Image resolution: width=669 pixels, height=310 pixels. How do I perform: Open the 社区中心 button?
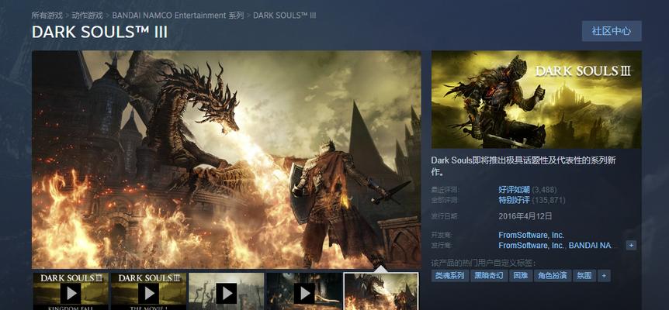pyautogui.click(x=612, y=31)
